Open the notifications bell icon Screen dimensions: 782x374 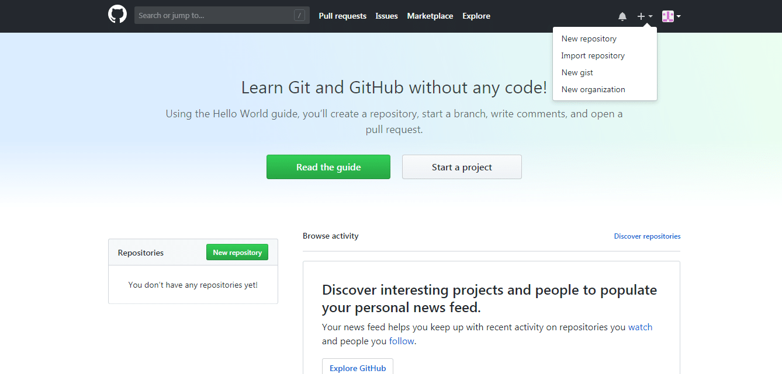622,16
